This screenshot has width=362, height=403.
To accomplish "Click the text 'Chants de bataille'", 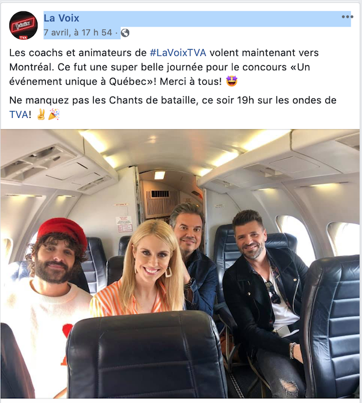I will click(x=152, y=100).
